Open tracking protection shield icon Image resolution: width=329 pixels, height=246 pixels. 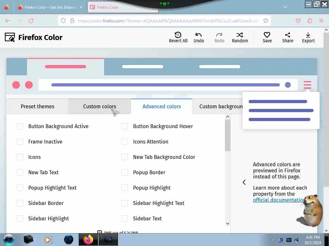coord(63,20)
